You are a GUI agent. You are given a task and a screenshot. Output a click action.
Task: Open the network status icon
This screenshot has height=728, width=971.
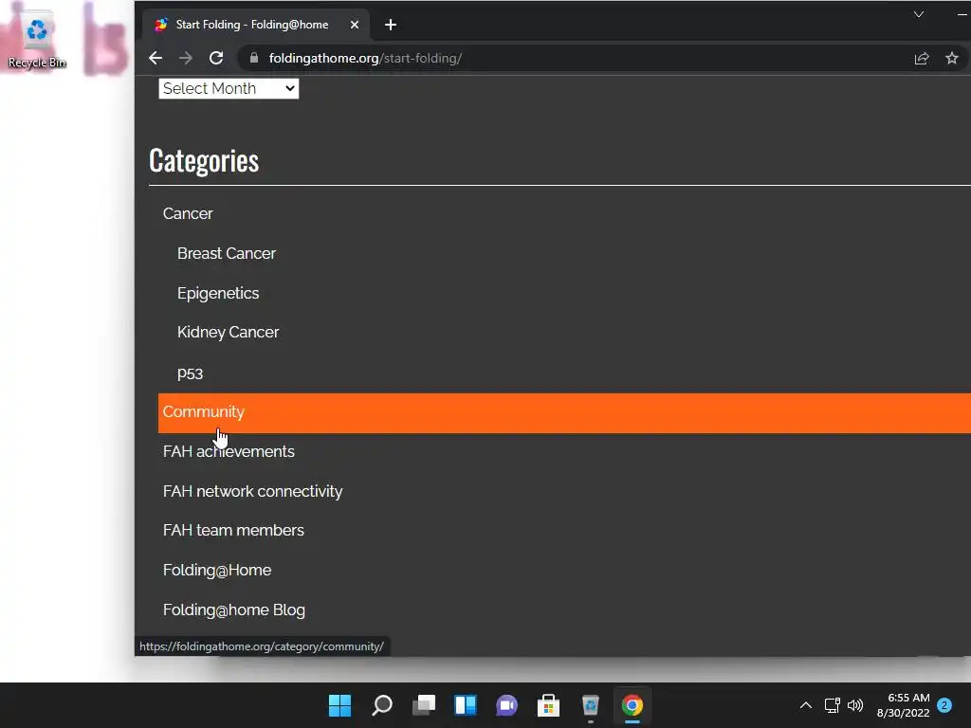(x=833, y=705)
